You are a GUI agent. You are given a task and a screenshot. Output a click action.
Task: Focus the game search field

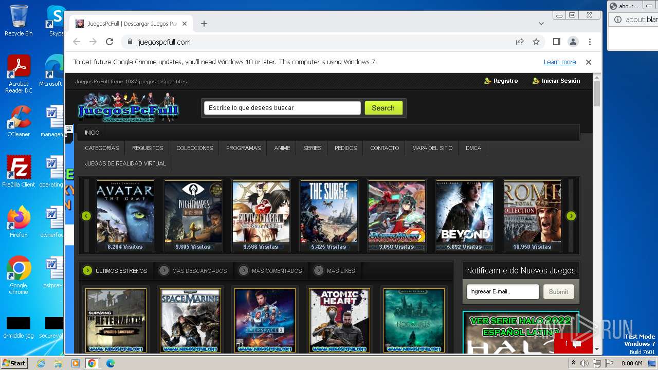click(x=283, y=108)
